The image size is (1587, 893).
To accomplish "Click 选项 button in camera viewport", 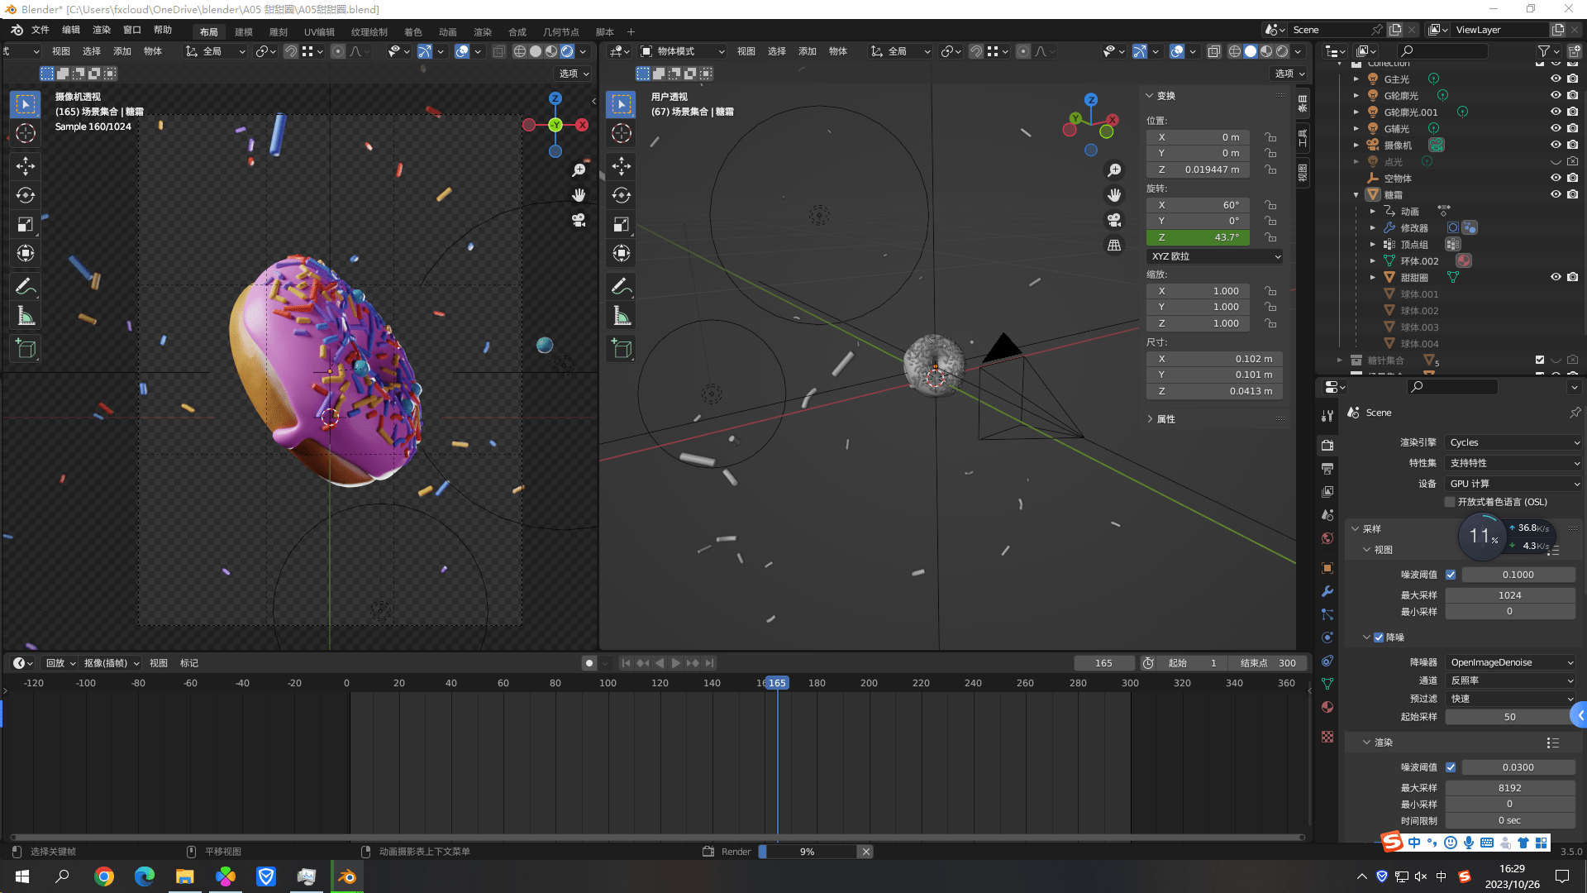I will [574, 74].
